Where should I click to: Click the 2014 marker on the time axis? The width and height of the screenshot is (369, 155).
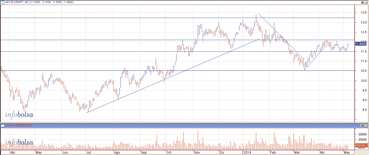tap(247, 152)
